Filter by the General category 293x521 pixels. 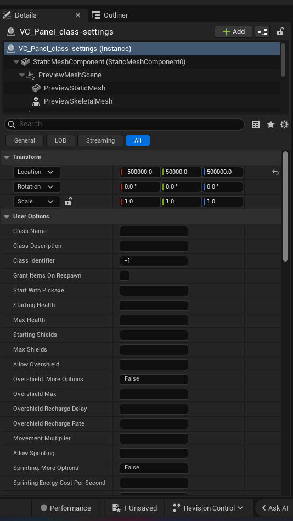pyautogui.click(x=25, y=140)
